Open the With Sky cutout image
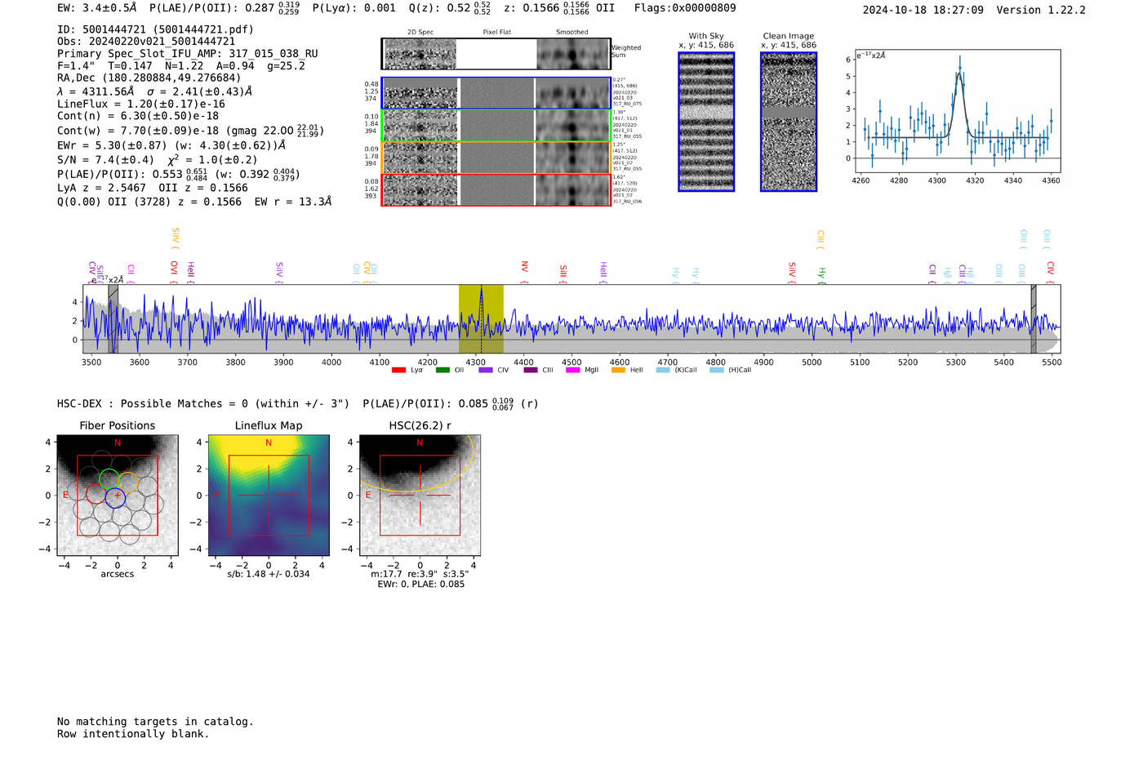This screenshot has height=778, width=1143. click(706, 122)
